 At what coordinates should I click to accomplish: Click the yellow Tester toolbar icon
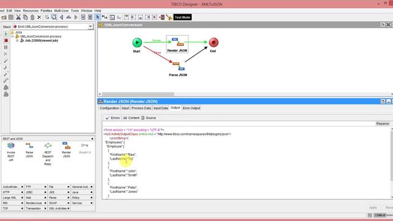(x=169, y=17)
